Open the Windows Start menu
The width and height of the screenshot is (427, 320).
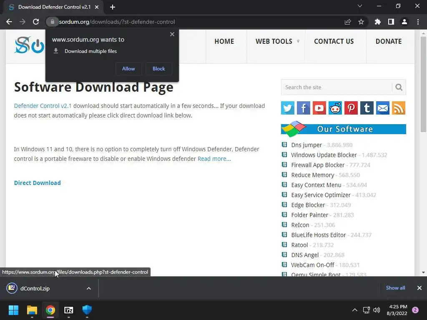click(x=13, y=310)
